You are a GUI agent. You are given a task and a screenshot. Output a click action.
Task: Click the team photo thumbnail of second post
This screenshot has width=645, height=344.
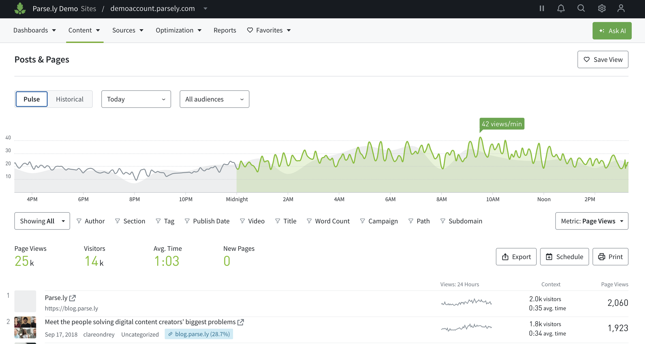pos(25,327)
